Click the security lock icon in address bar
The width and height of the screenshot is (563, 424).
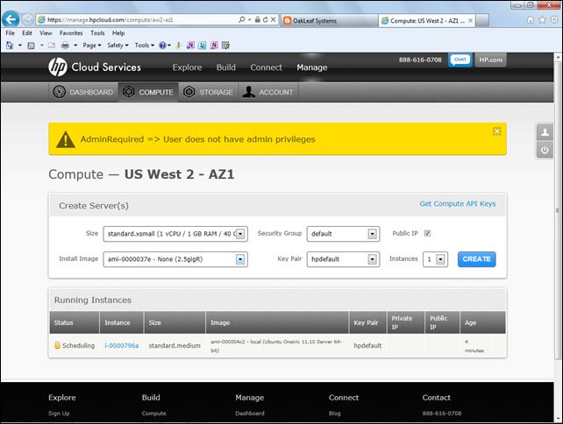click(x=258, y=19)
